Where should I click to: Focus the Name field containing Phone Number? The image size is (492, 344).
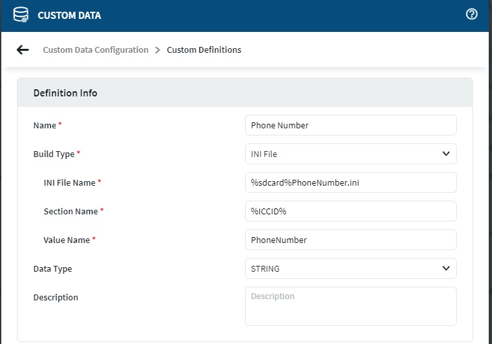coord(351,125)
